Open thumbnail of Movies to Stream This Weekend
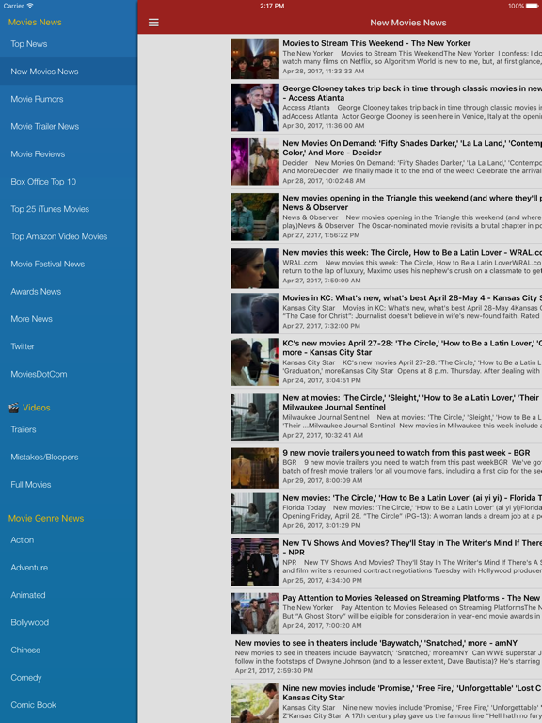The image size is (542, 723). (254, 58)
